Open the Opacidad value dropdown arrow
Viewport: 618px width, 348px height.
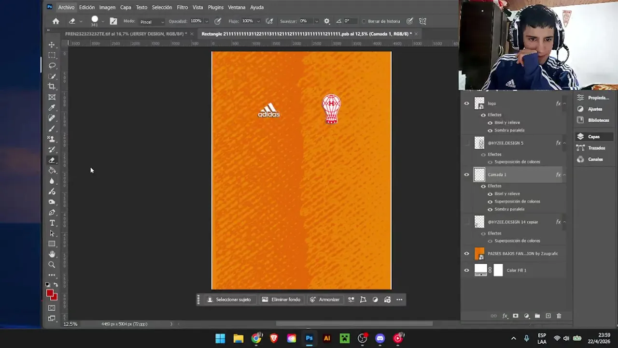coord(207,21)
